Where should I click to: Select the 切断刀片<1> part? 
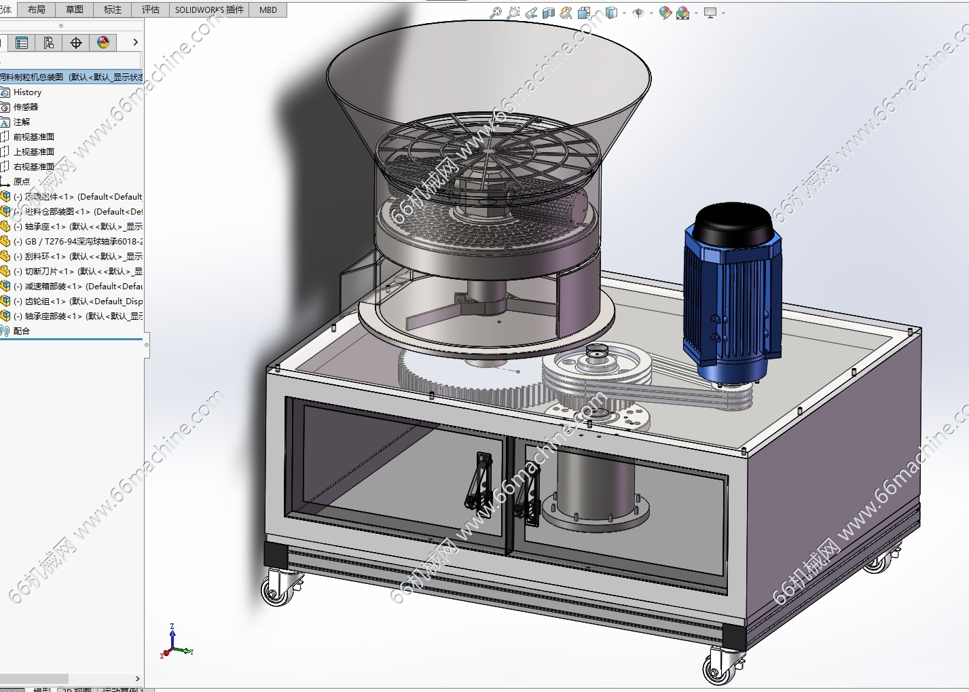(x=78, y=272)
